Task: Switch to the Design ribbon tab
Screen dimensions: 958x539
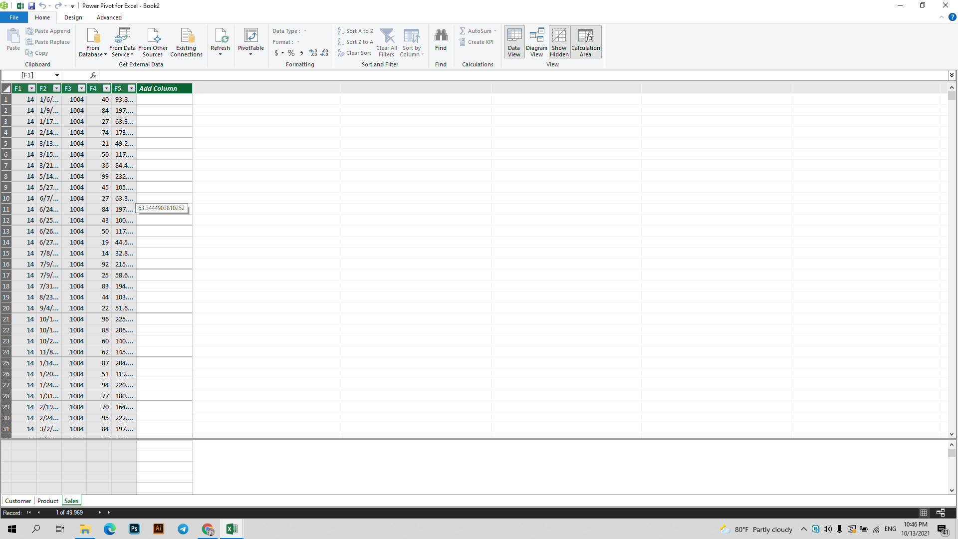Action: point(73,17)
